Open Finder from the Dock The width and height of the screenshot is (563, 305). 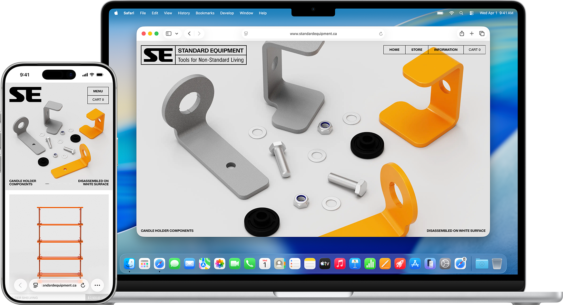[x=129, y=264]
